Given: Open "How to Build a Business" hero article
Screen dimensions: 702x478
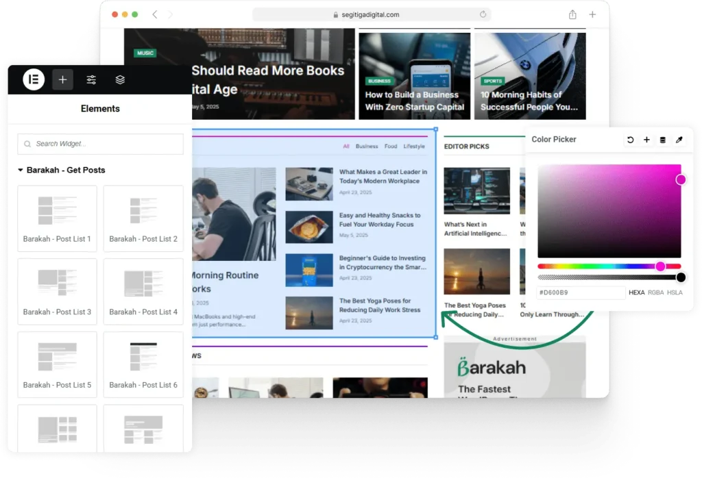Looking at the screenshot, I should [414, 101].
